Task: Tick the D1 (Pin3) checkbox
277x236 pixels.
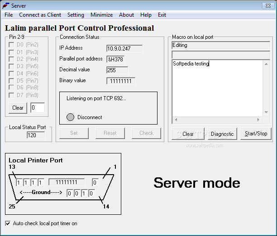Action: pyautogui.click(x=11, y=52)
